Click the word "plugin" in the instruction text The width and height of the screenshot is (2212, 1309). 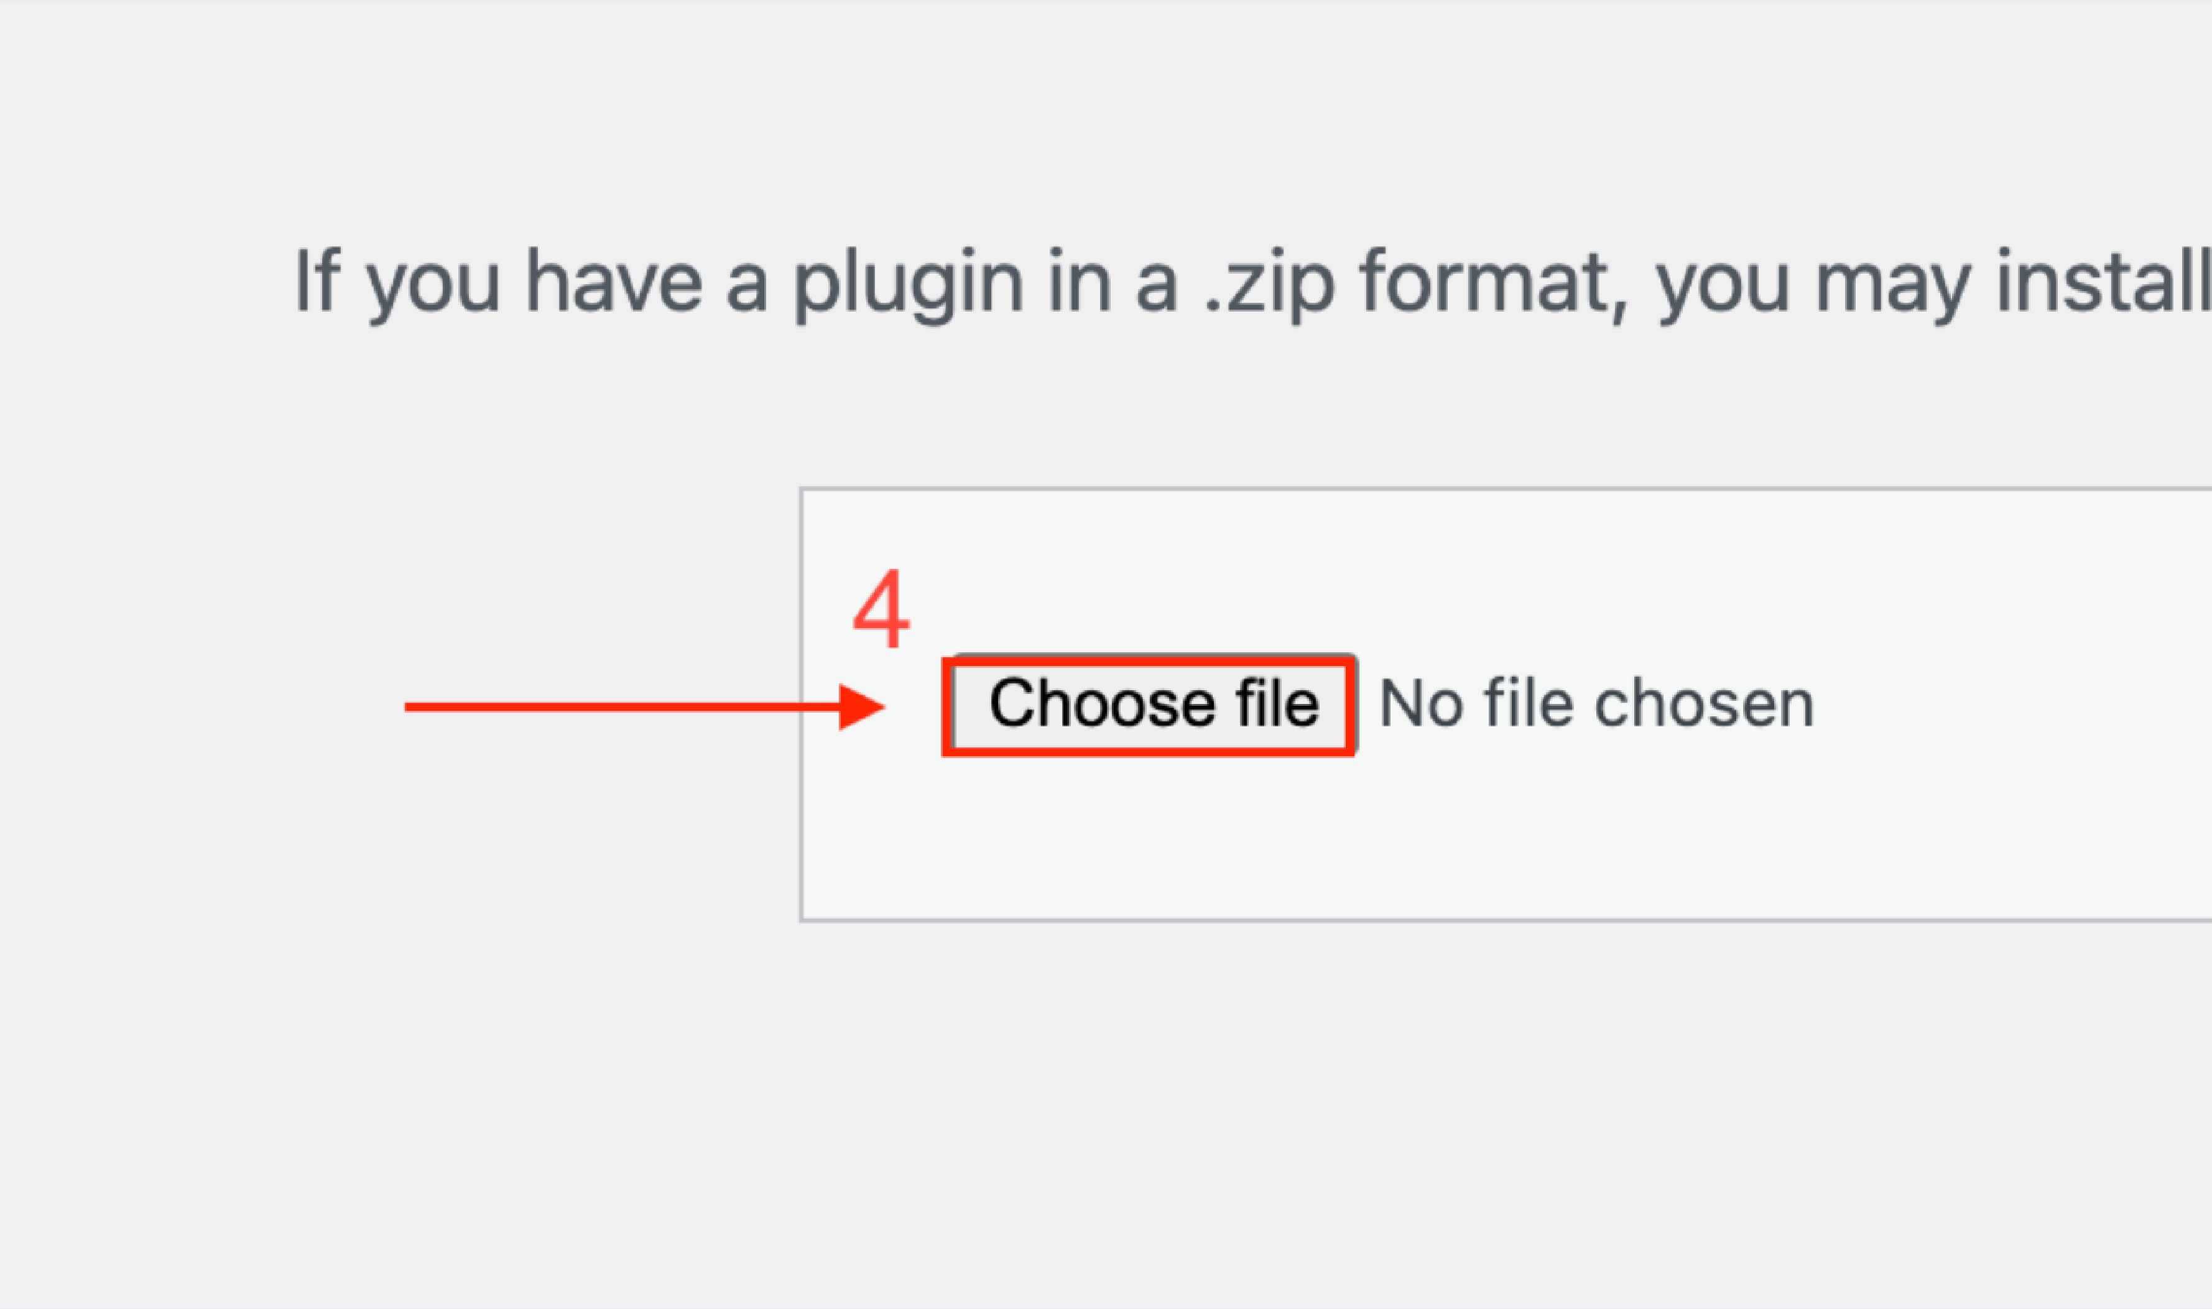[907, 282]
